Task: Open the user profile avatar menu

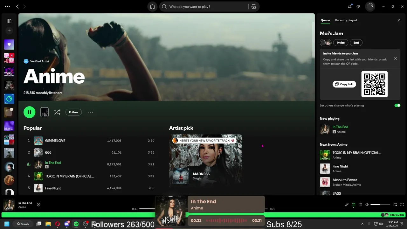Action: coord(370,6)
